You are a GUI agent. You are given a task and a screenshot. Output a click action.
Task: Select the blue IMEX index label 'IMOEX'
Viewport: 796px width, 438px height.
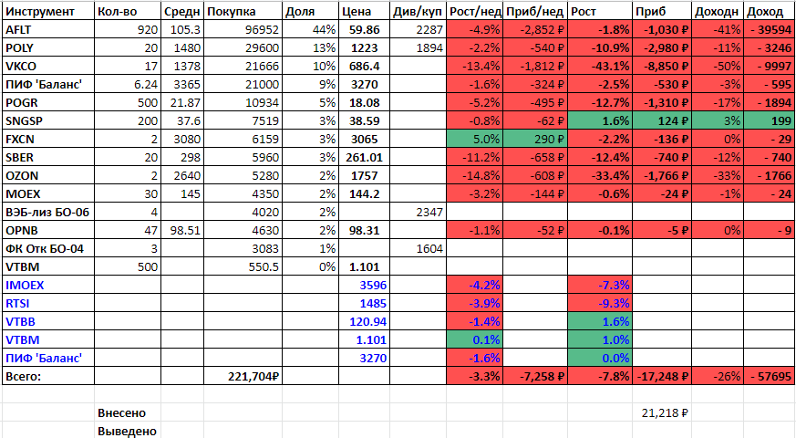click(48, 285)
